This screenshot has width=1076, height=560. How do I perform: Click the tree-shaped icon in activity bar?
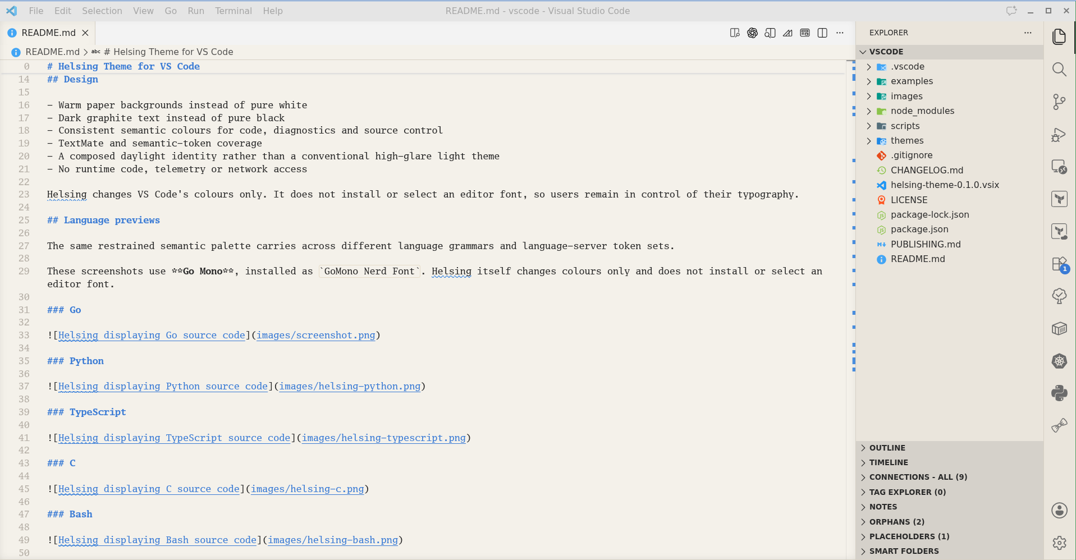pos(1059,296)
